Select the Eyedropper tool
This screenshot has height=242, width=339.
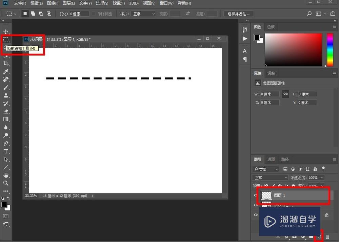[6, 71]
